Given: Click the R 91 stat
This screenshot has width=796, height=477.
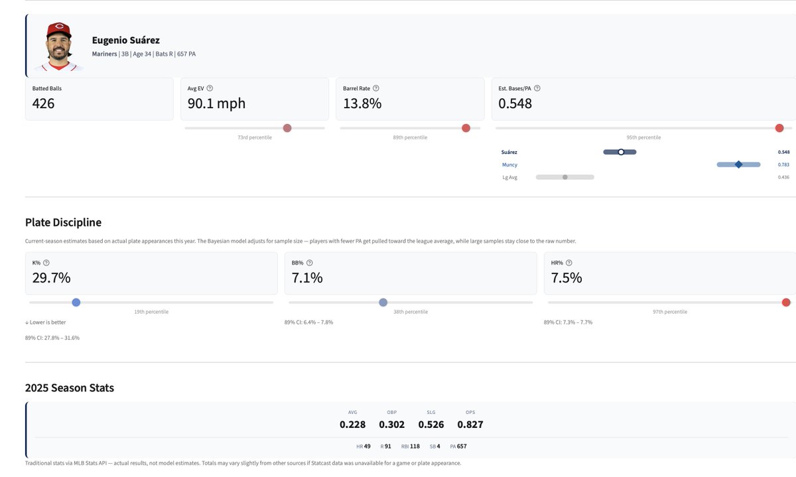Looking at the screenshot, I should [x=385, y=446].
